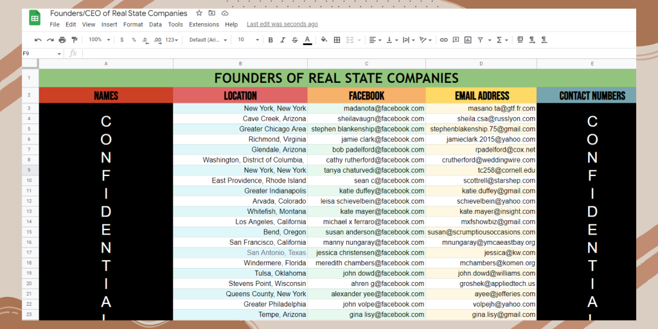
Task: Open the horizontal align dropdown
Action: 375,40
